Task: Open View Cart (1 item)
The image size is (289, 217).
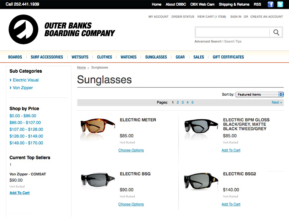Action: point(212,17)
